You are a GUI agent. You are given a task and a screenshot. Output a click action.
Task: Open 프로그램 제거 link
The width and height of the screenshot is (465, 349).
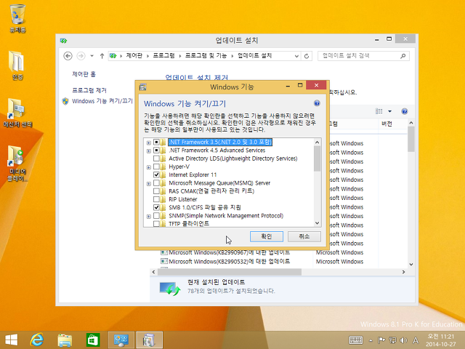(x=89, y=90)
